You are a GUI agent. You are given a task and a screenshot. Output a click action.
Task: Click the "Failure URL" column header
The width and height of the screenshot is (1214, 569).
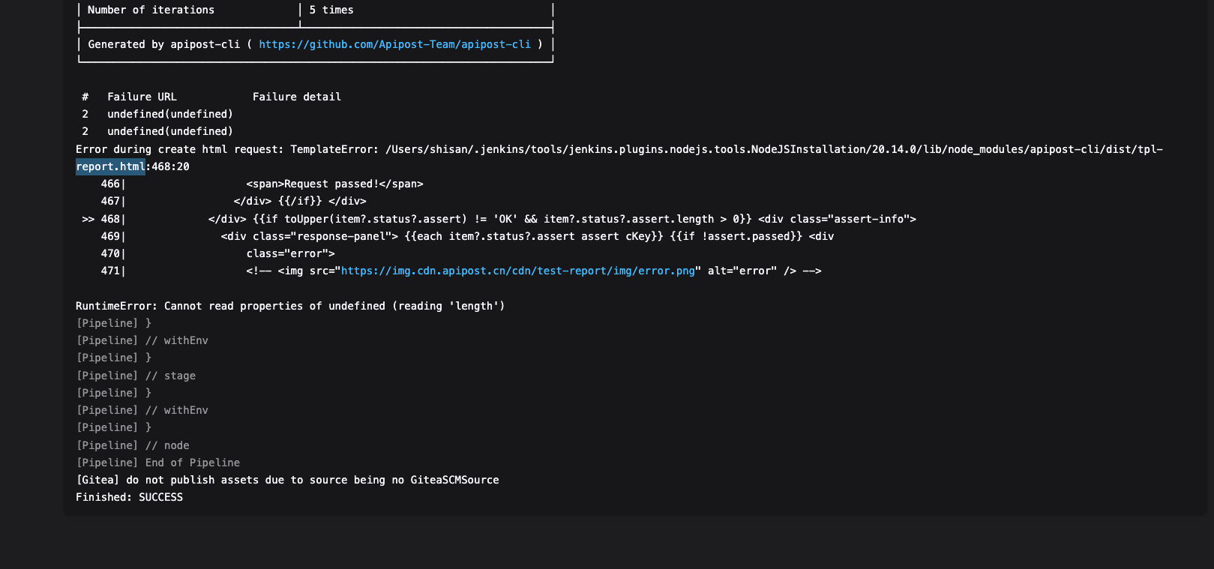coord(142,97)
